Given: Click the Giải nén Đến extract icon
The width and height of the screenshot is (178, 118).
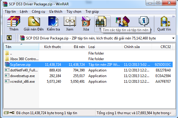Looking at the screenshot, I should [34, 21].
